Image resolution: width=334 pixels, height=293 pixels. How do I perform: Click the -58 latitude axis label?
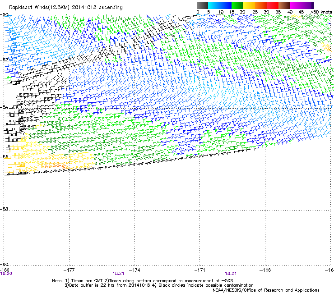5,209
